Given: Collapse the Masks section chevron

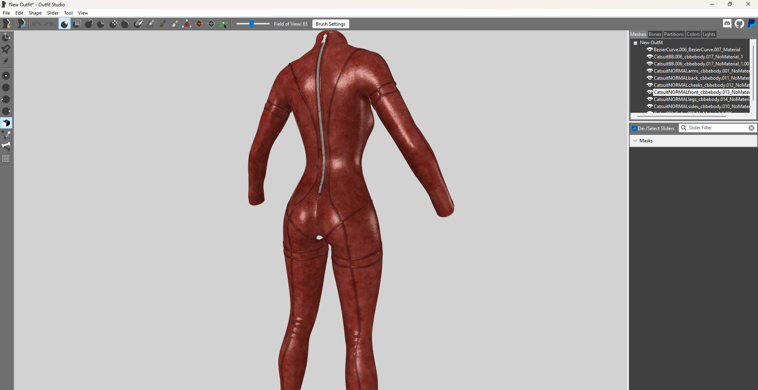Looking at the screenshot, I should 635,141.
